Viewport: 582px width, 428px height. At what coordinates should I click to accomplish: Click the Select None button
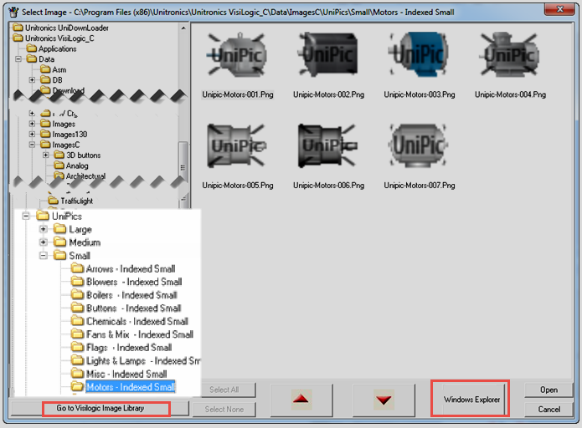(224, 409)
